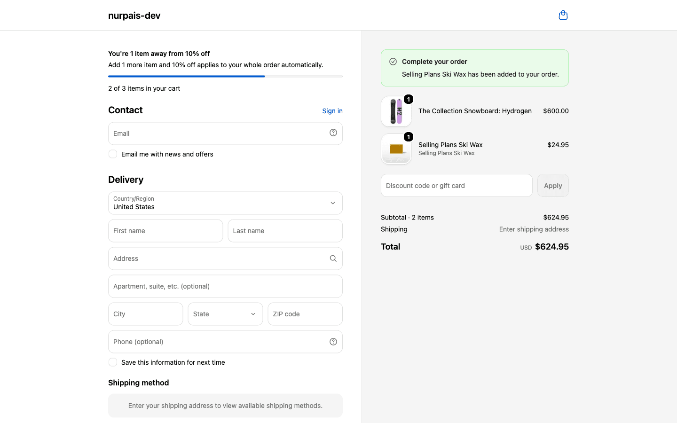The height and width of the screenshot is (423, 677).
Task: Go to nurpais-dev store home
Action: tap(134, 16)
